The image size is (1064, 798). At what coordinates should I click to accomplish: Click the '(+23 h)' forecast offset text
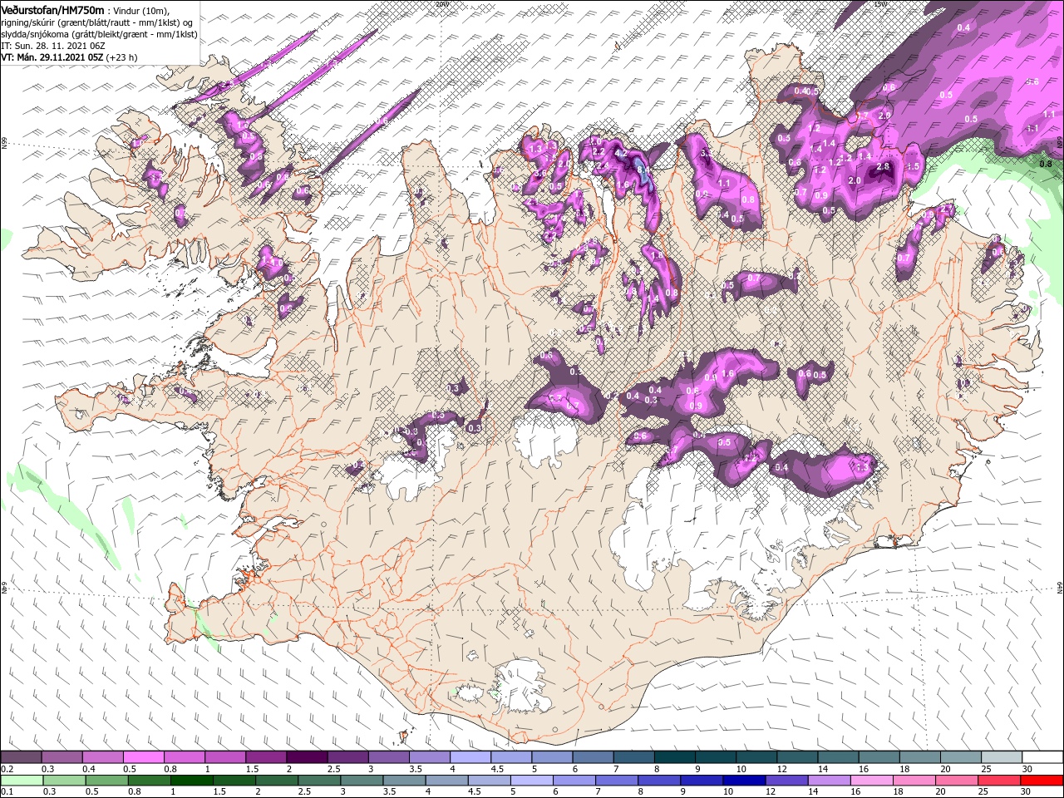(x=121, y=57)
